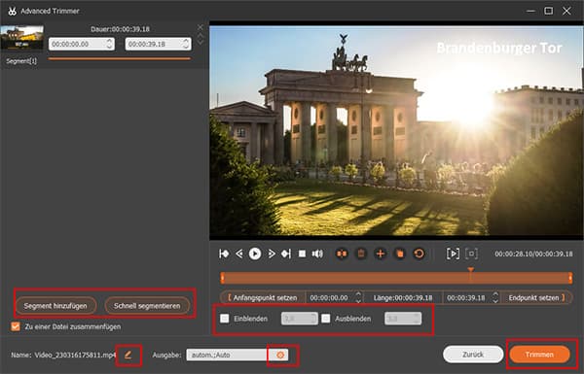Adjust spinner beside Endpunkt setzen time
Image resolution: width=584 pixels, height=374 pixels.
[495, 297]
